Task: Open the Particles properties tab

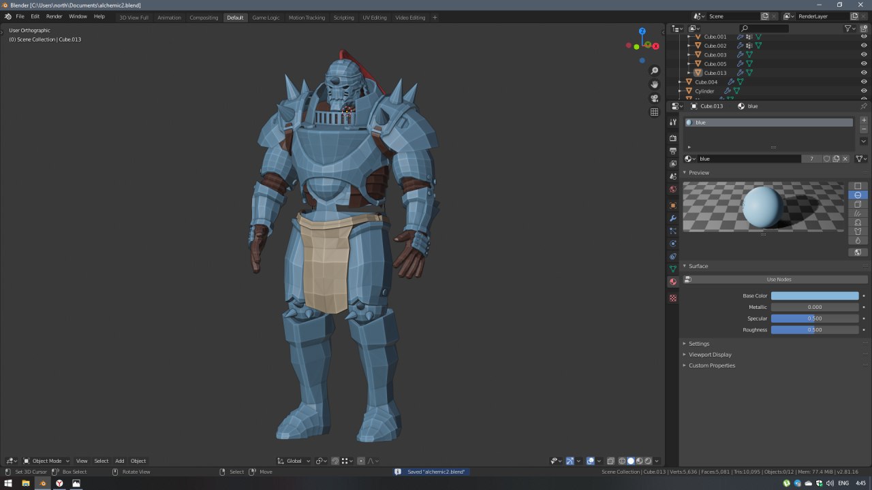Action: [673, 231]
